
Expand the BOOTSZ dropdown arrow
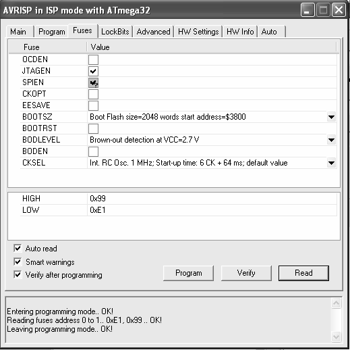331,117
